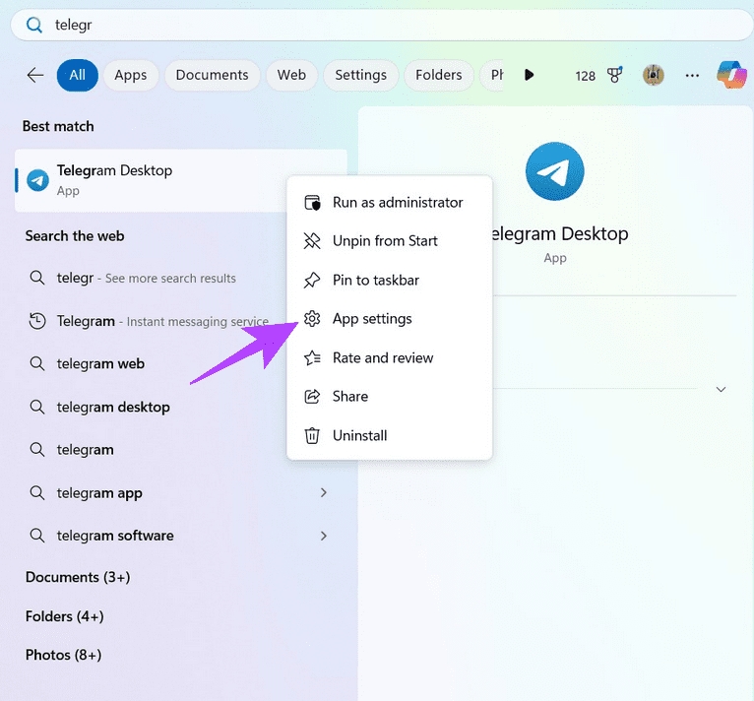Switch to the Documents filter tab
Image resolution: width=754 pixels, height=701 pixels.
212,75
